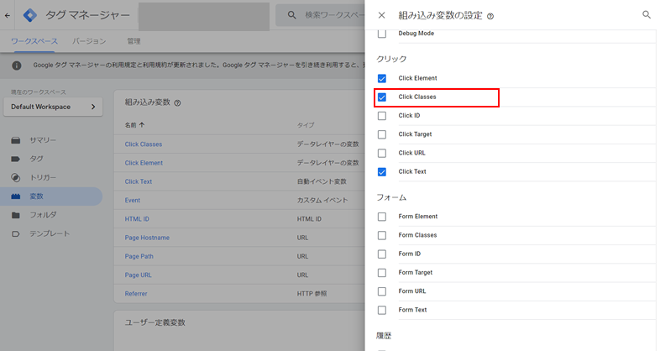Enable the Form Element checkbox
This screenshot has width=660, height=351.
click(x=382, y=217)
